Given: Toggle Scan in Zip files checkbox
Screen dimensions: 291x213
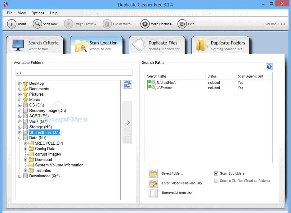Looking at the screenshot, I should point(216,181).
